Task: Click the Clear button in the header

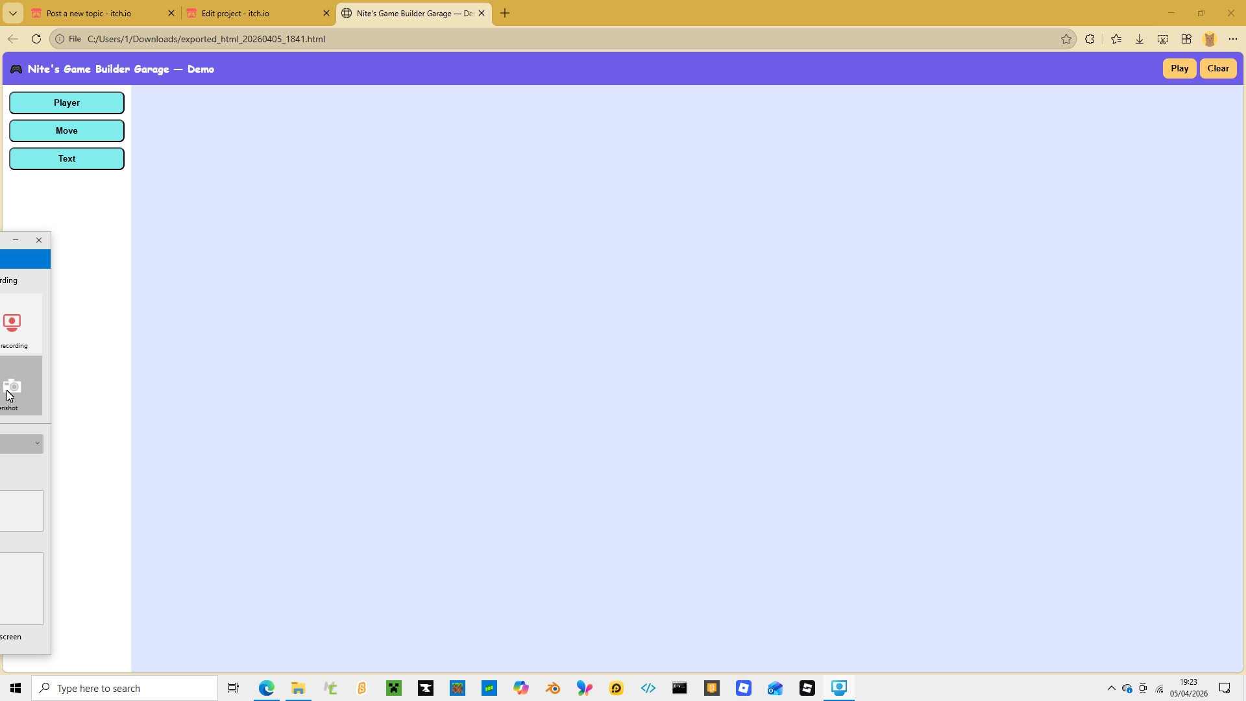Action: 1218,68
